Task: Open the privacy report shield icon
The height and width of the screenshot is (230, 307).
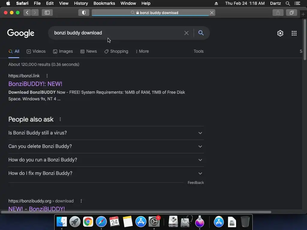Action: (x=84, y=13)
